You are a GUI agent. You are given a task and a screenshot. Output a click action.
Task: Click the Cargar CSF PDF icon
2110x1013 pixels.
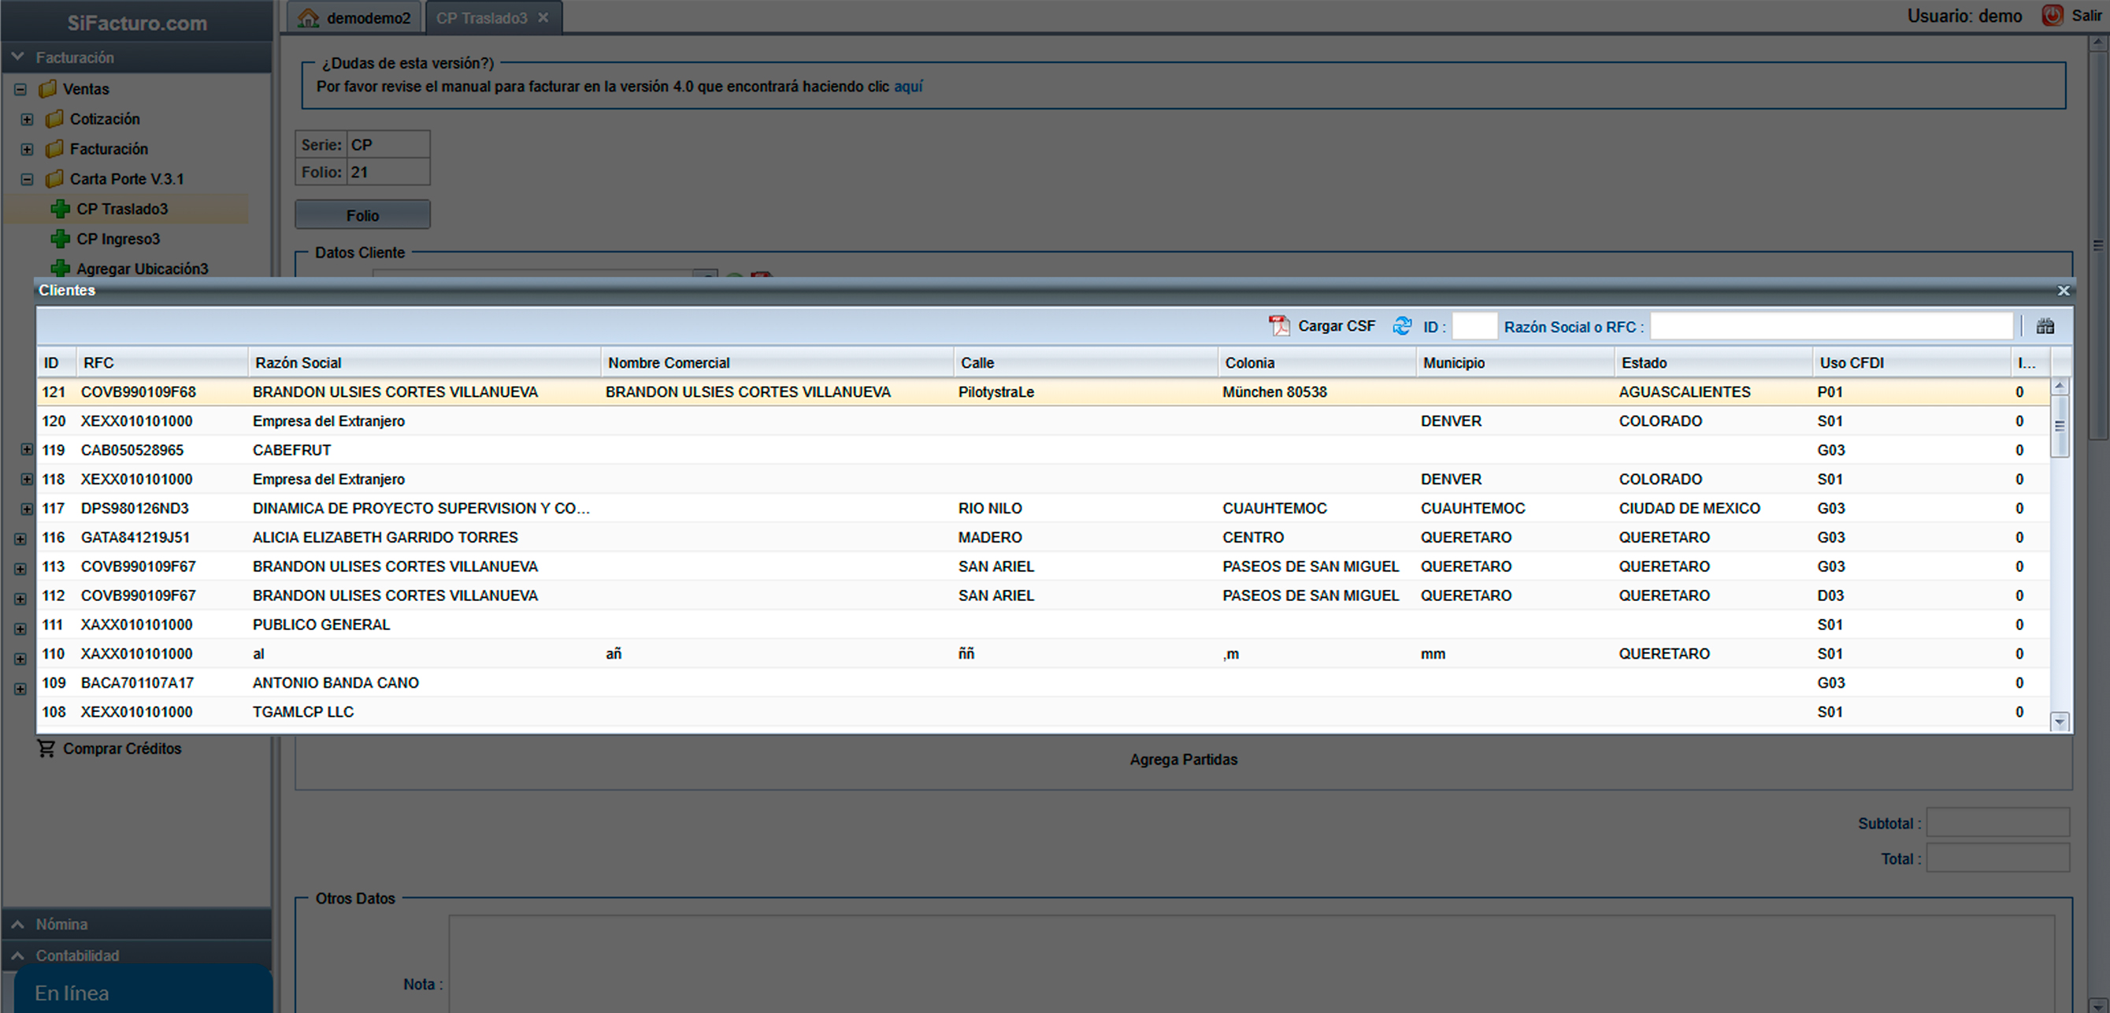1278,326
